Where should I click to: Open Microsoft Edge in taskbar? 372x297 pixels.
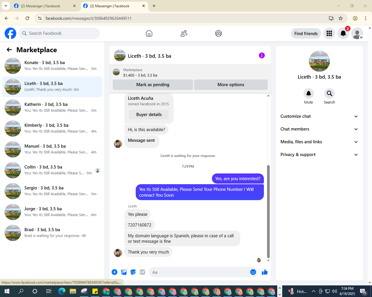pos(62,291)
